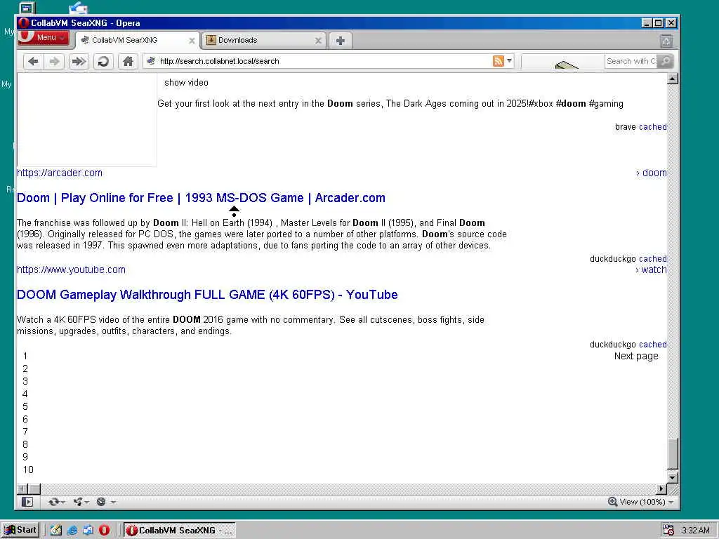Click the Search with field

(631, 61)
